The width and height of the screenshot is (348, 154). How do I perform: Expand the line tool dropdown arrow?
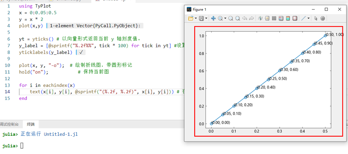coord(309,18)
